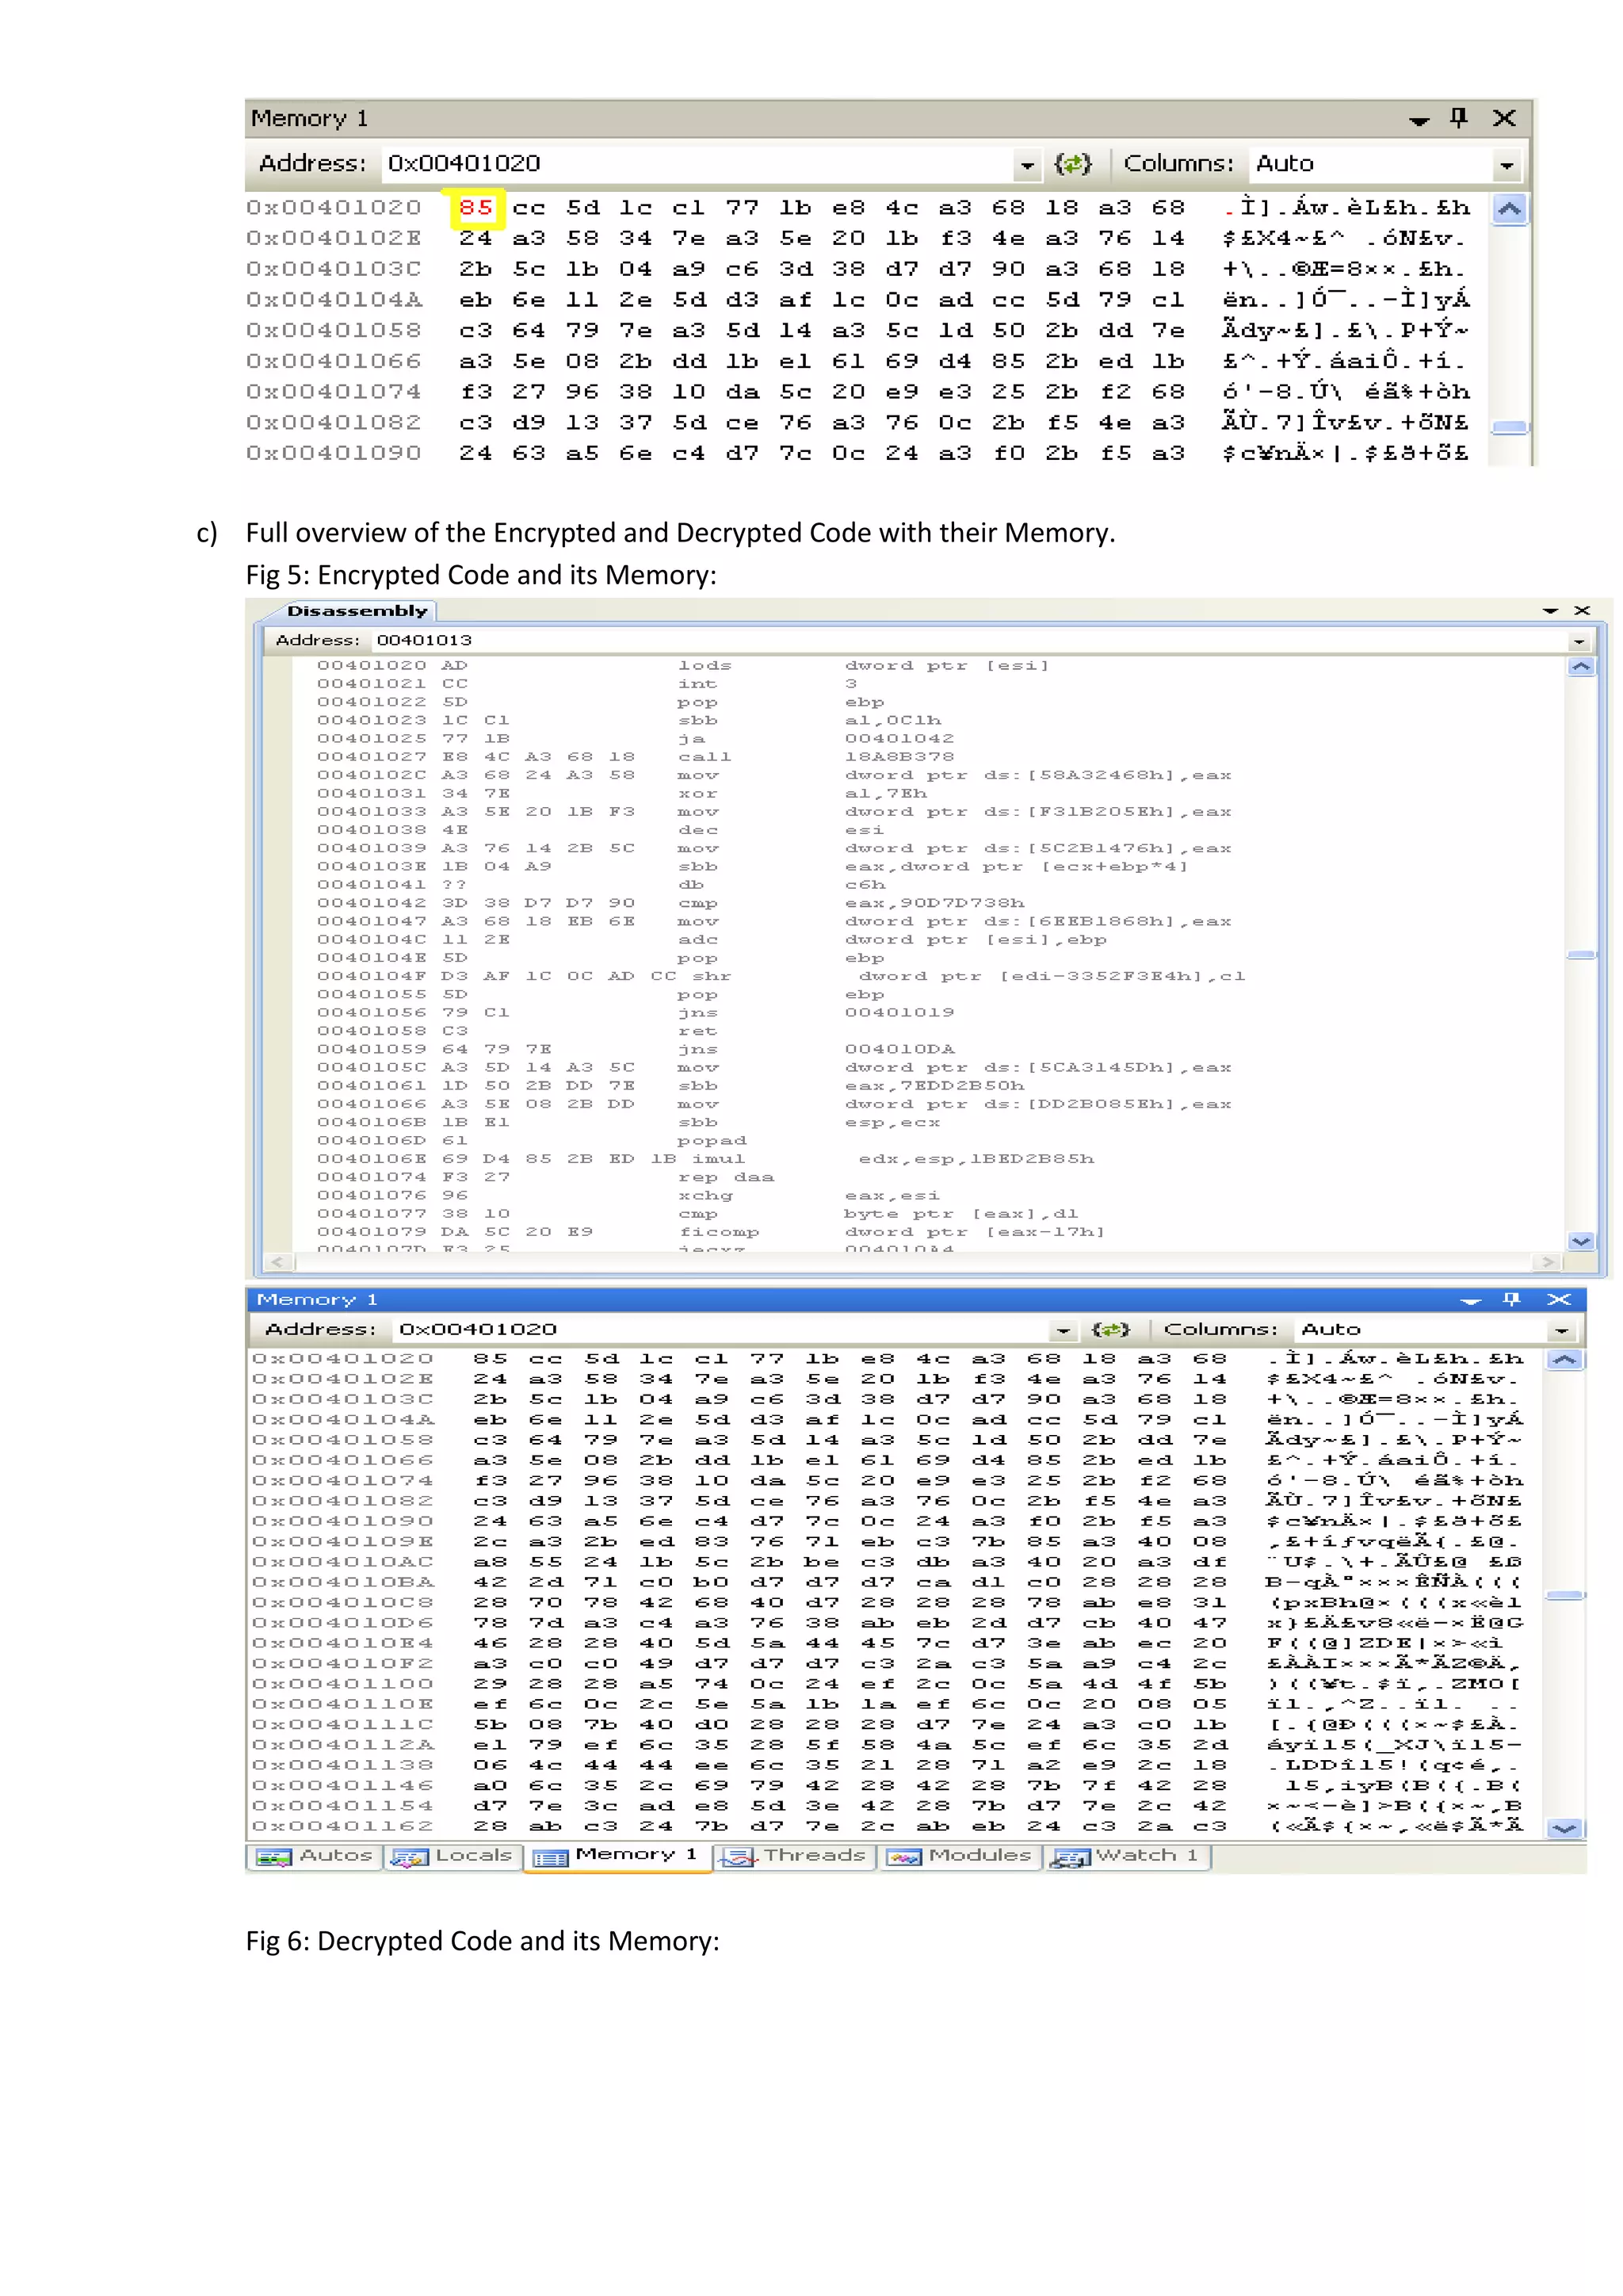Click disassembly line 00401042 cmp eax,90D7D738h
The image size is (1623, 2296).
click(x=670, y=903)
